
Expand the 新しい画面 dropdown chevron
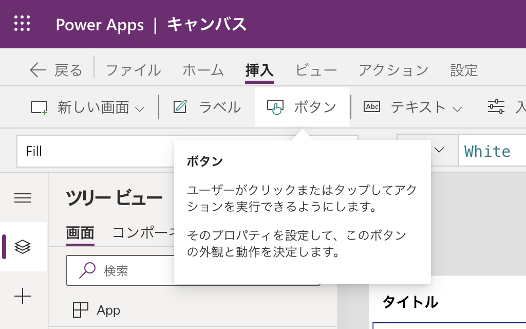coord(140,108)
